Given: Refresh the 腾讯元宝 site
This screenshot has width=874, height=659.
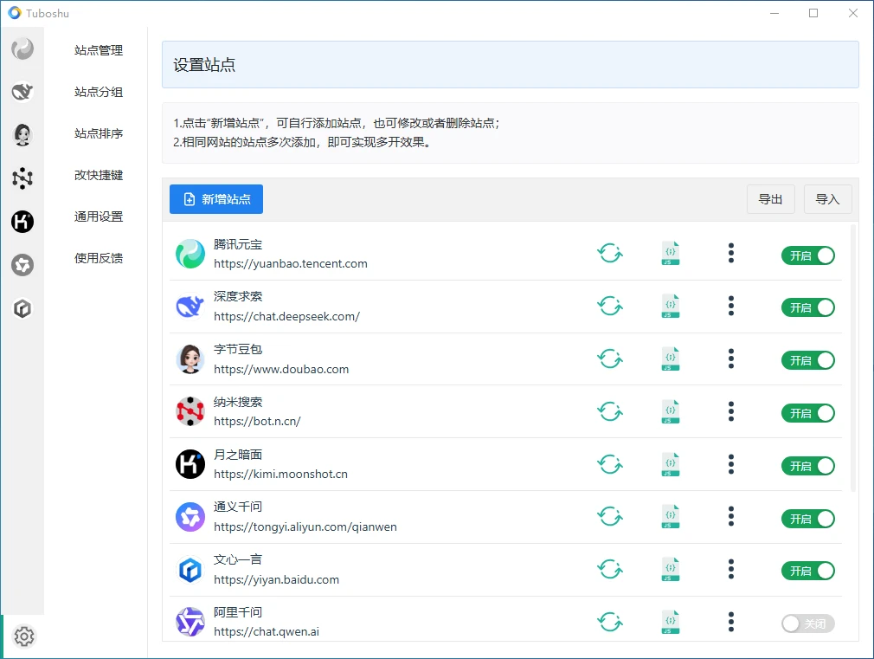Looking at the screenshot, I should [610, 254].
